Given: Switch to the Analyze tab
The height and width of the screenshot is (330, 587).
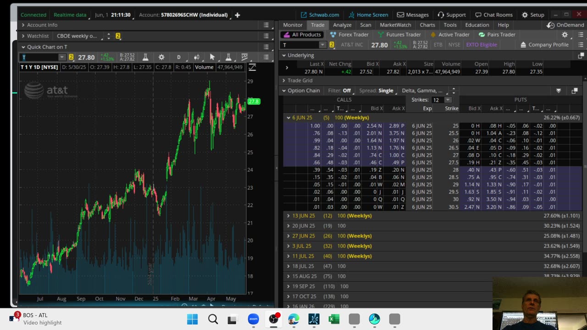Looking at the screenshot, I should tap(342, 25).
